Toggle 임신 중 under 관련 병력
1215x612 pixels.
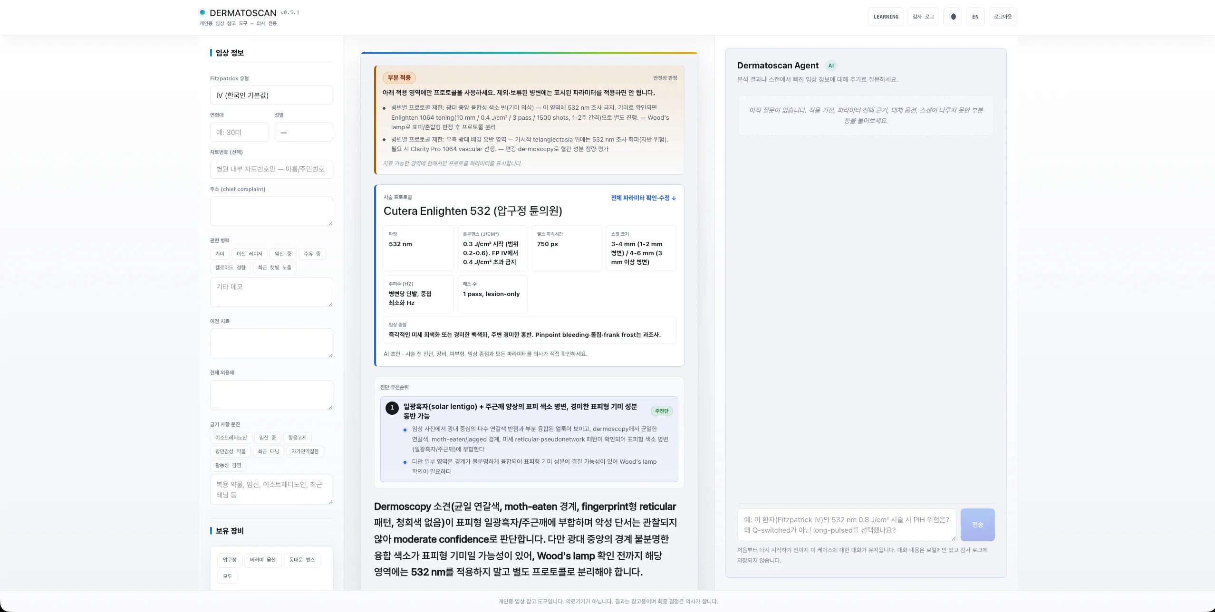[283, 254]
